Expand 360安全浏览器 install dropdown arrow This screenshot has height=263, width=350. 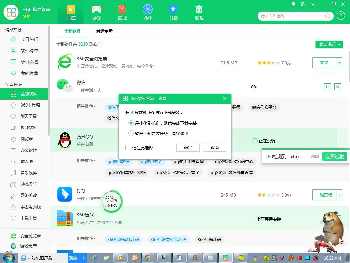(339, 63)
